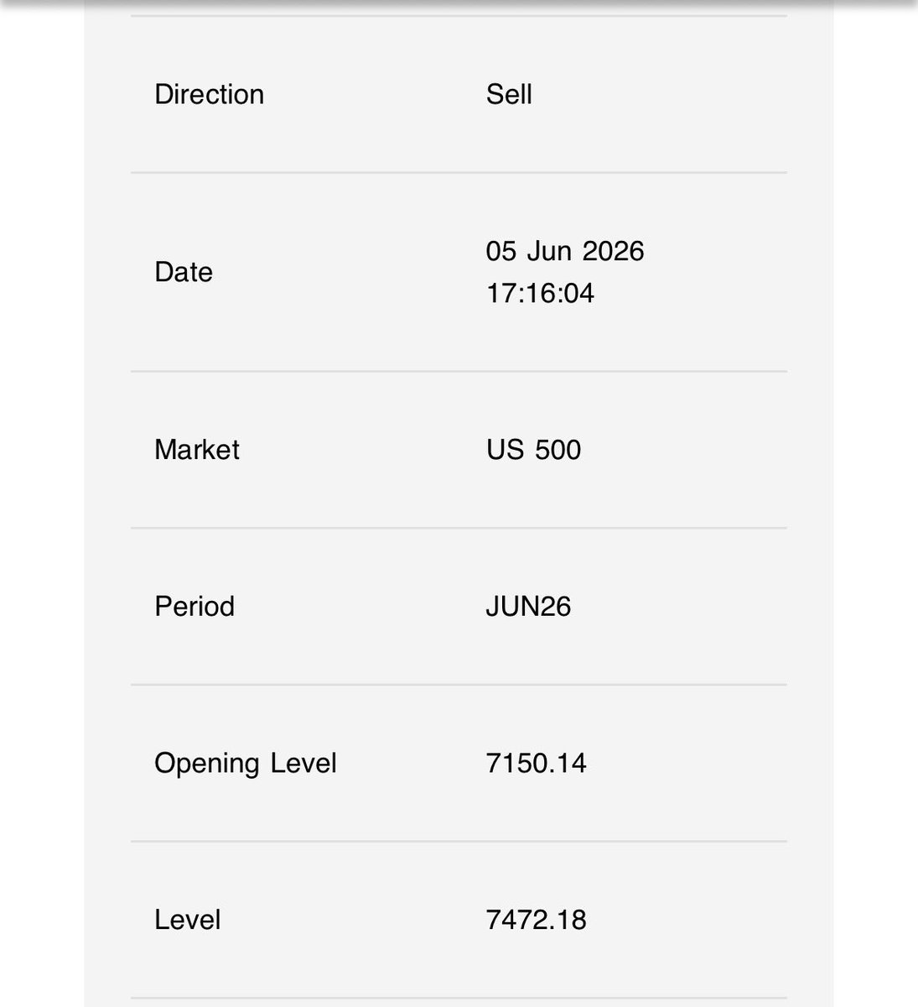The height and width of the screenshot is (1007, 918).
Task: Select the 7472.18 level value
Action: point(537,920)
